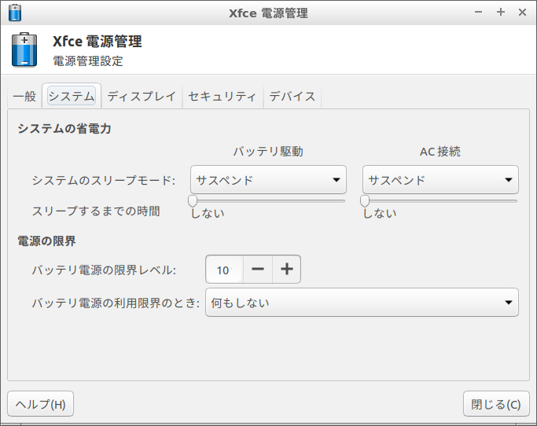
Task: Open the ディスプレイ tab
Action: coord(142,96)
